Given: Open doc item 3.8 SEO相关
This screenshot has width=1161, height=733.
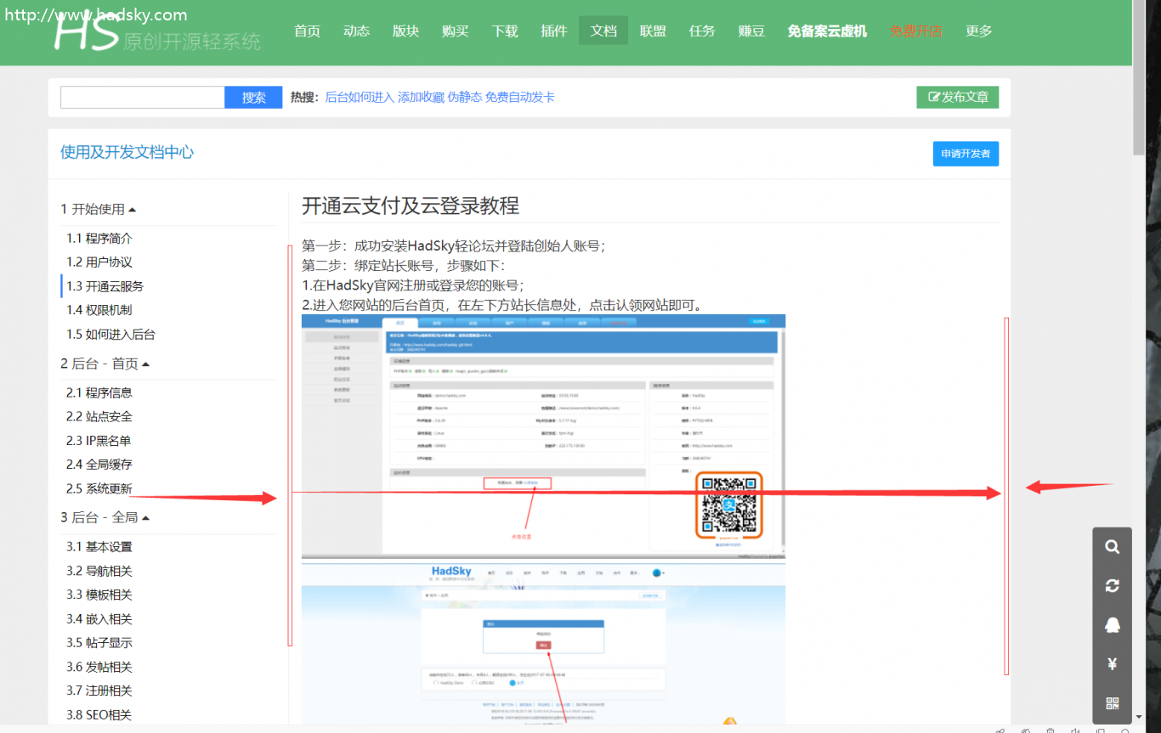Looking at the screenshot, I should [99, 714].
